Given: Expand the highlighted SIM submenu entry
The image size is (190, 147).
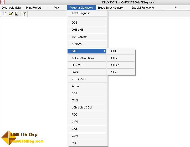Looking at the screenshot, I should 87,51.
